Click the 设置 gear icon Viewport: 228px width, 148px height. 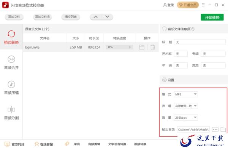pos(164,80)
